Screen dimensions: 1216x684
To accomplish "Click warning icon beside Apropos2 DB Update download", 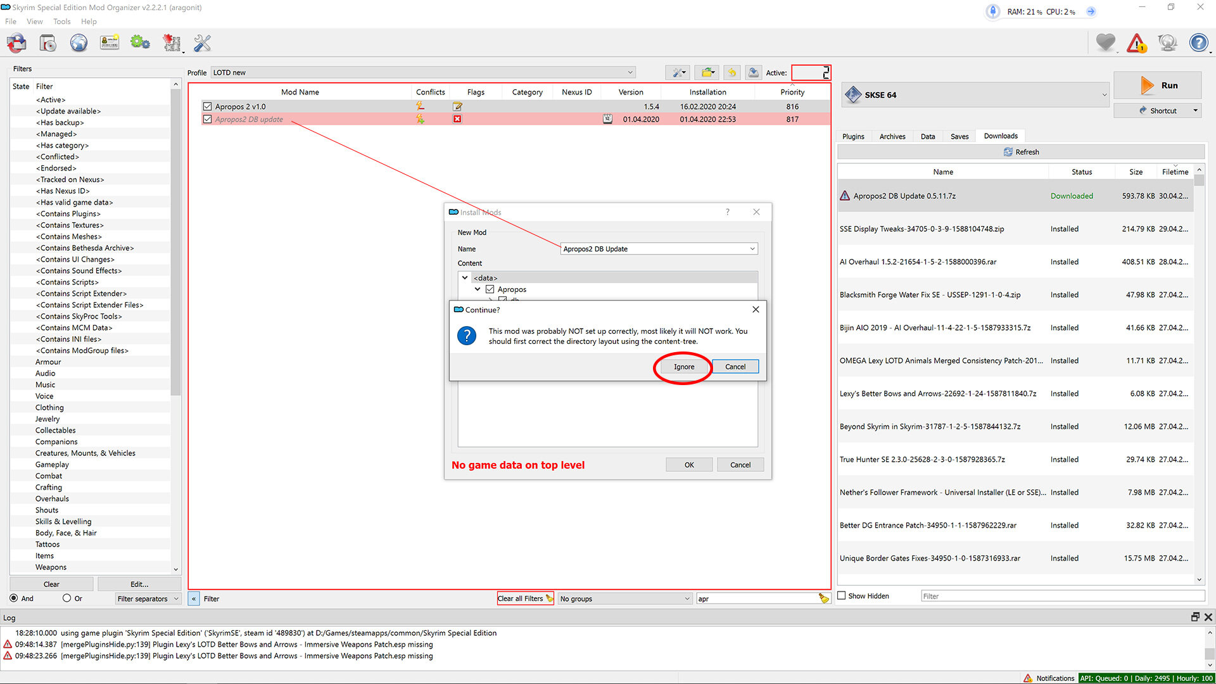I will tap(845, 196).
